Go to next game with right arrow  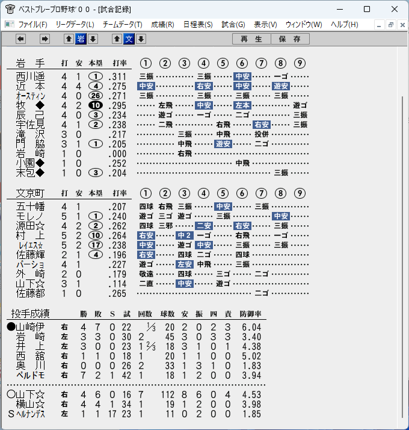(x=45, y=39)
